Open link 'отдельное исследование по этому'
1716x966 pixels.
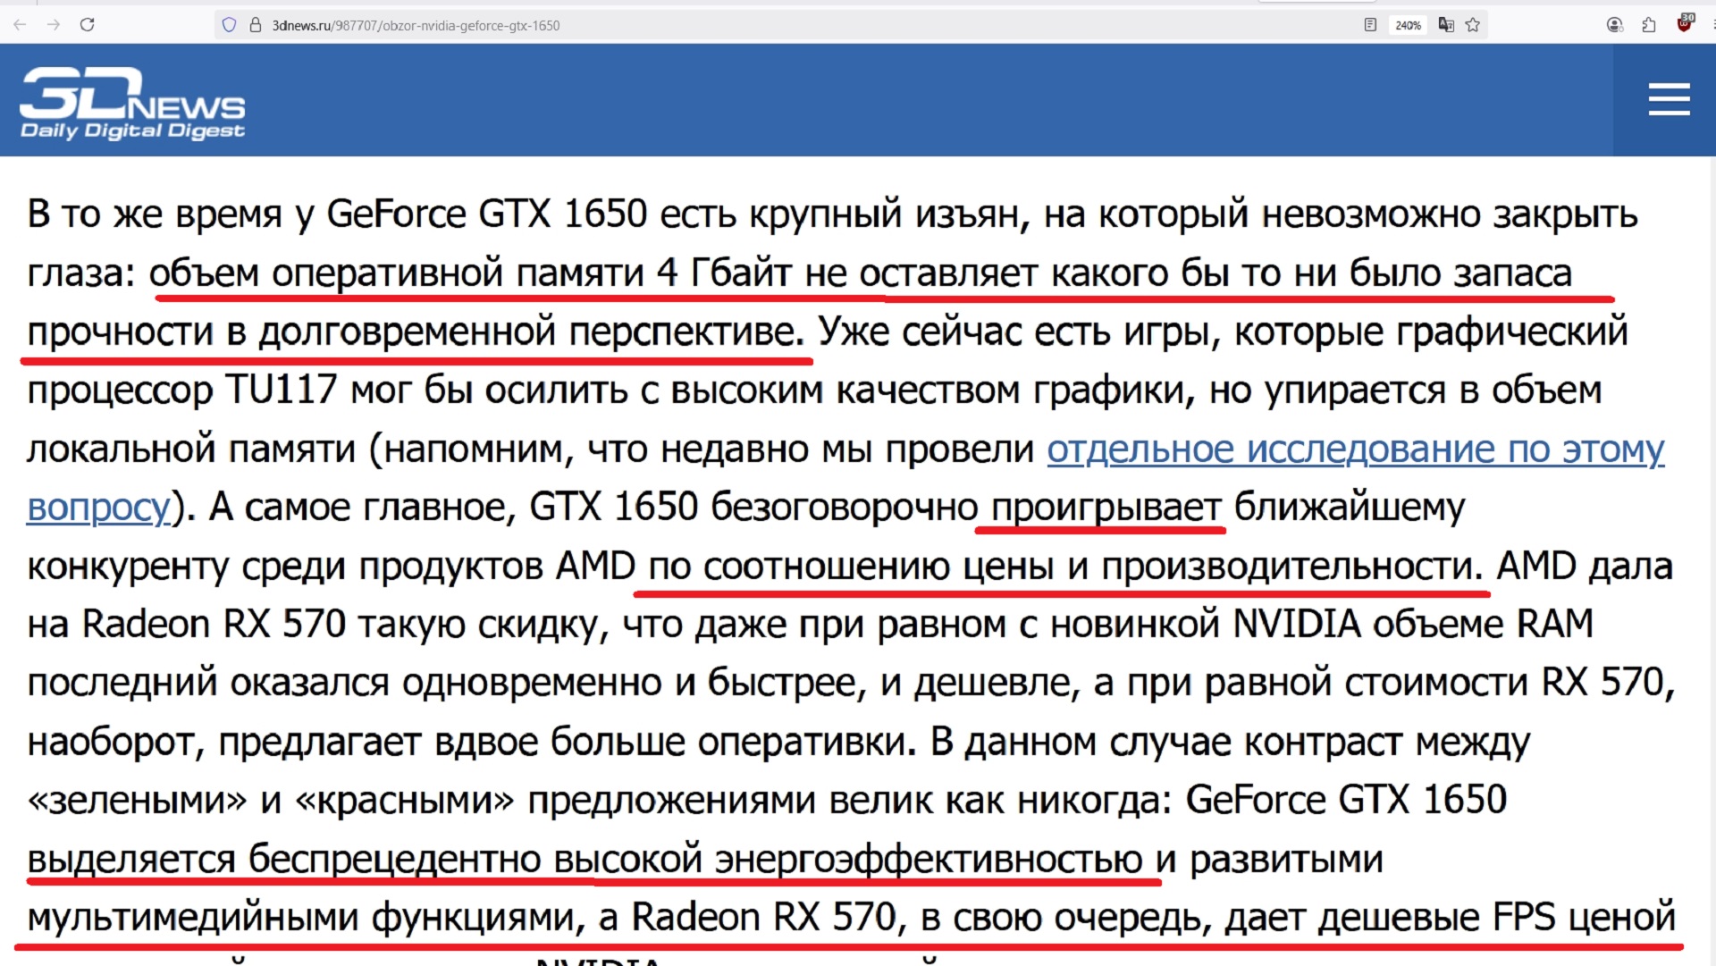(1355, 449)
